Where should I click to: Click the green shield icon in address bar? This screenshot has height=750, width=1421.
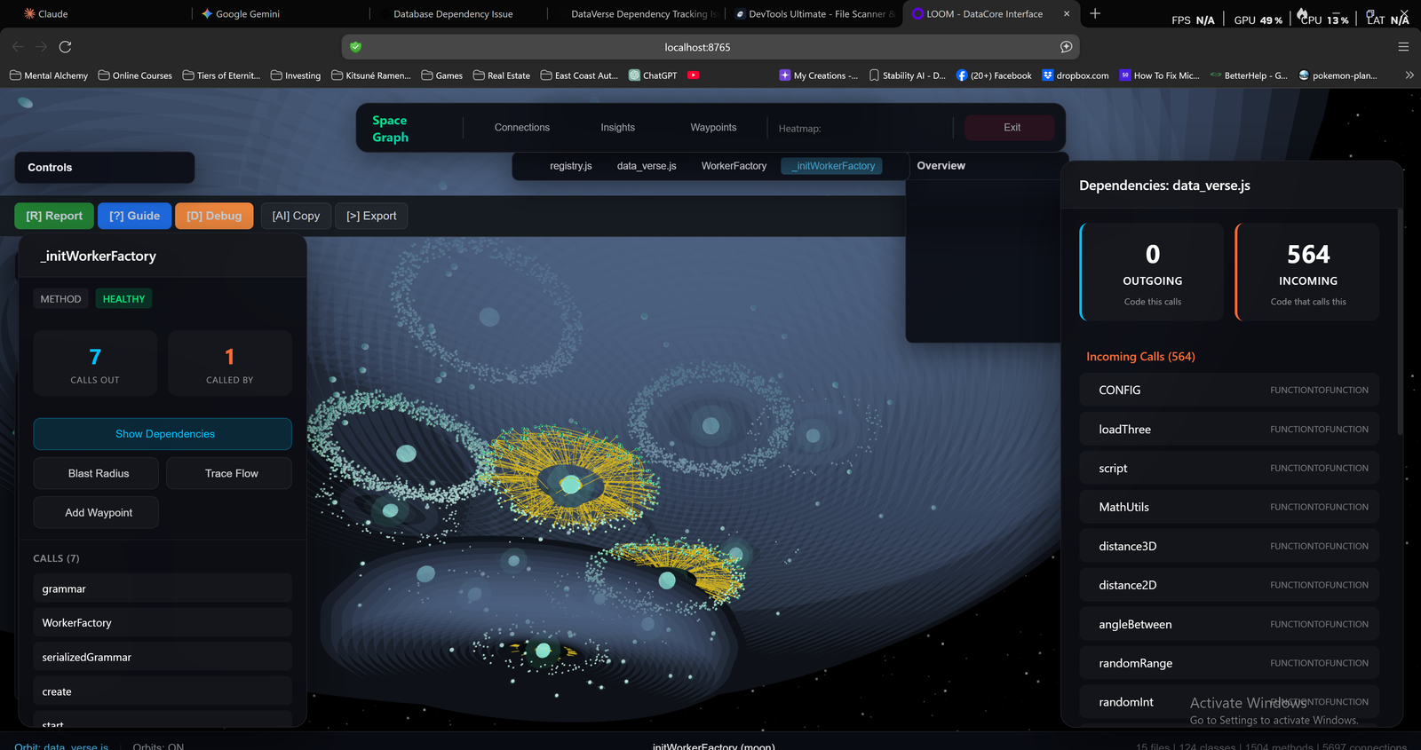pyautogui.click(x=356, y=47)
